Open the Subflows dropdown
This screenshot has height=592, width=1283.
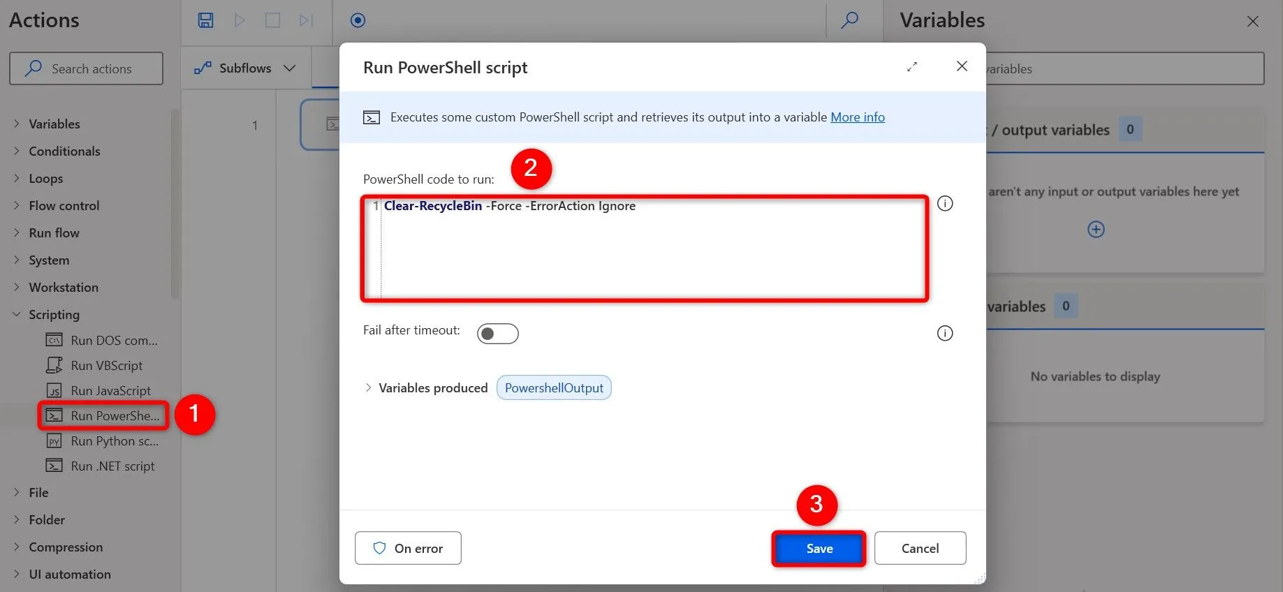click(x=245, y=68)
